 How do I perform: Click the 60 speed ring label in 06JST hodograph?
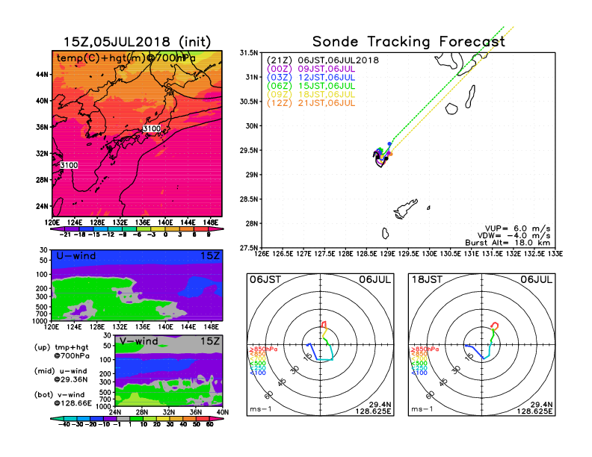pos(268,395)
